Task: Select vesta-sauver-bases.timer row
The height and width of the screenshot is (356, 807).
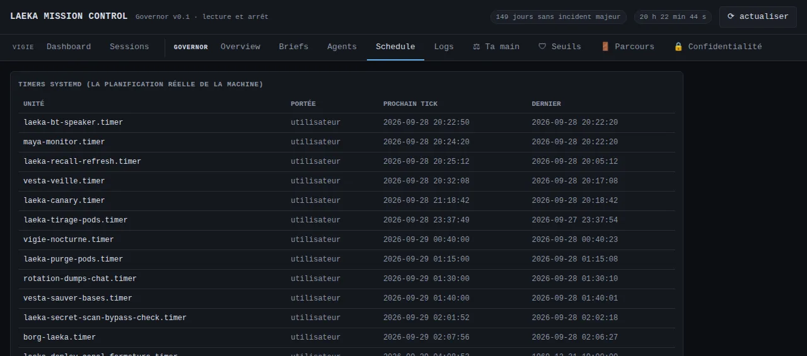Action: [x=347, y=299]
